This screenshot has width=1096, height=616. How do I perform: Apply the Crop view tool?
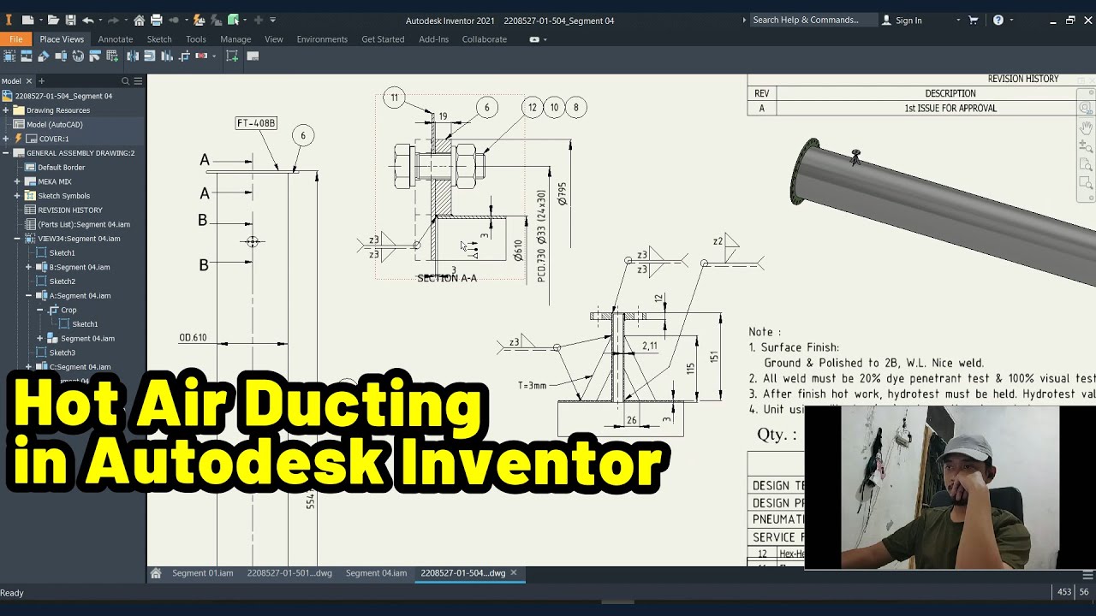[x=184, y=56]
